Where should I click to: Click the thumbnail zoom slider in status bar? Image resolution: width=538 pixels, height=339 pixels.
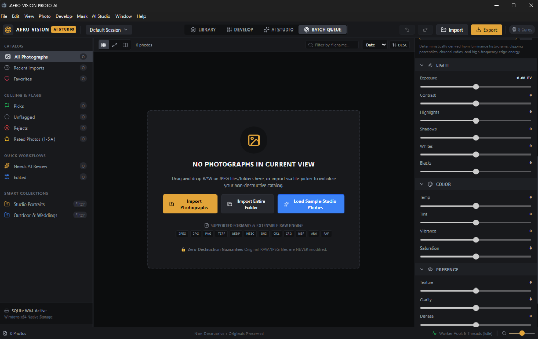click(x=522, y=333)
